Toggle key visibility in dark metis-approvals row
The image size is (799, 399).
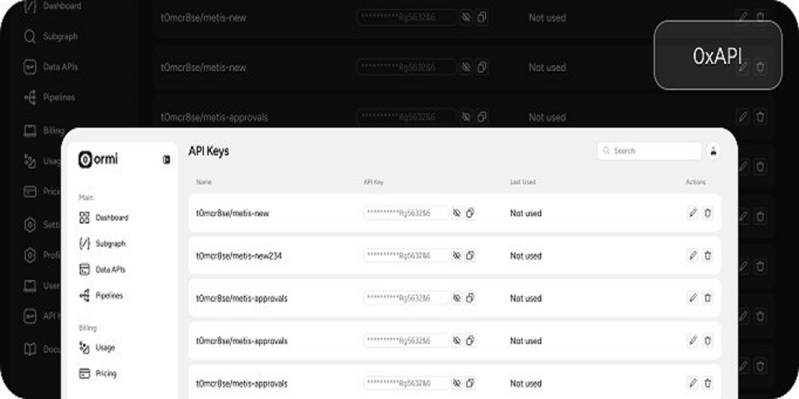(466, 117)
